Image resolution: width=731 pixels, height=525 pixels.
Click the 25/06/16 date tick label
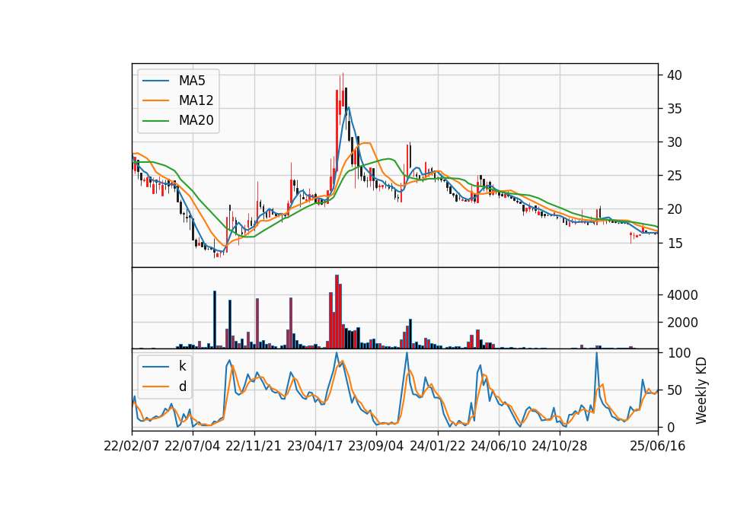point(657,447)
